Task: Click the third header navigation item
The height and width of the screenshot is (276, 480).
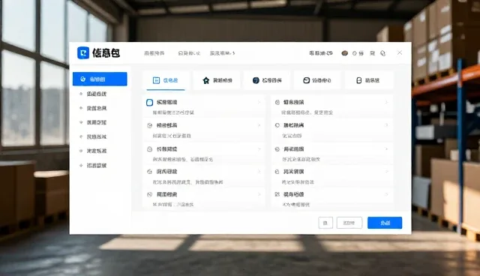Action: click(x=222, y=53)
